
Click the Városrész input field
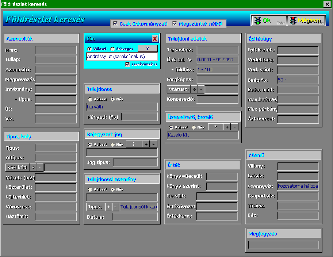click(55, 207)
